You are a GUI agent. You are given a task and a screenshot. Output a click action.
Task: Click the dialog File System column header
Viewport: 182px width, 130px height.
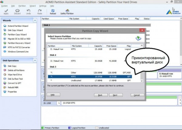coord(79,46)
